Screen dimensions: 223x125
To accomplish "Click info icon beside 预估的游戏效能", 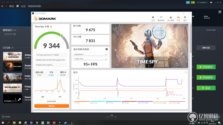I will click(106, 49).
